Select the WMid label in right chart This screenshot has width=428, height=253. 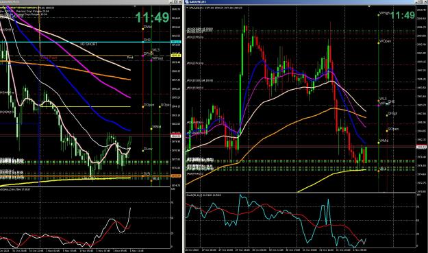point(383,141)
